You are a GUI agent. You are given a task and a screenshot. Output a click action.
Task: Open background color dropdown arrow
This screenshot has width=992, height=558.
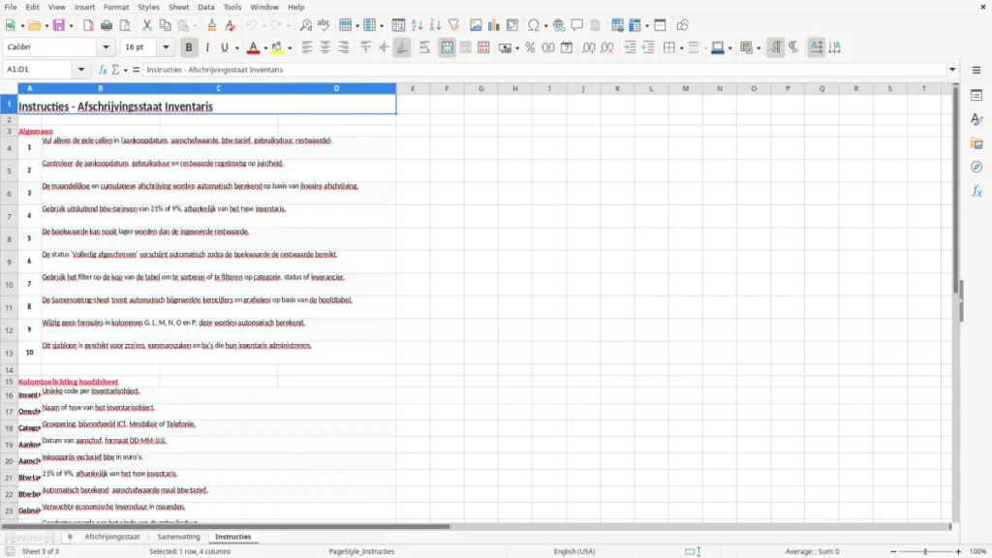290,48
